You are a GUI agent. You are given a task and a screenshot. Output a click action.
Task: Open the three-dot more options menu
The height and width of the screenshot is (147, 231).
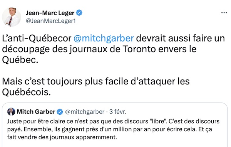(x=224, y=13)
